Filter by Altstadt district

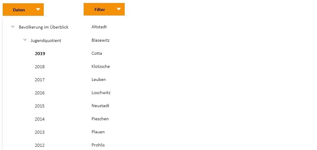coord(99,27)
